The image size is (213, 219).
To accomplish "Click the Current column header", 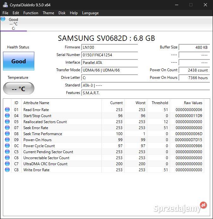I will pos(113,103).
